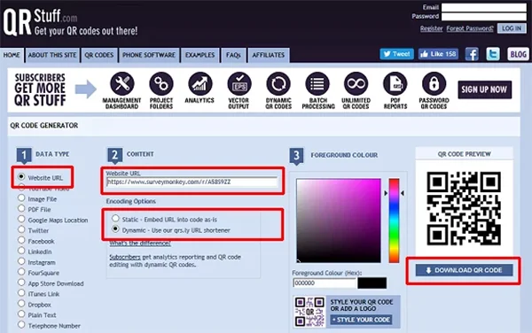Open the AFFILIATES tab

pyautogui.click(x=269, y=55)
